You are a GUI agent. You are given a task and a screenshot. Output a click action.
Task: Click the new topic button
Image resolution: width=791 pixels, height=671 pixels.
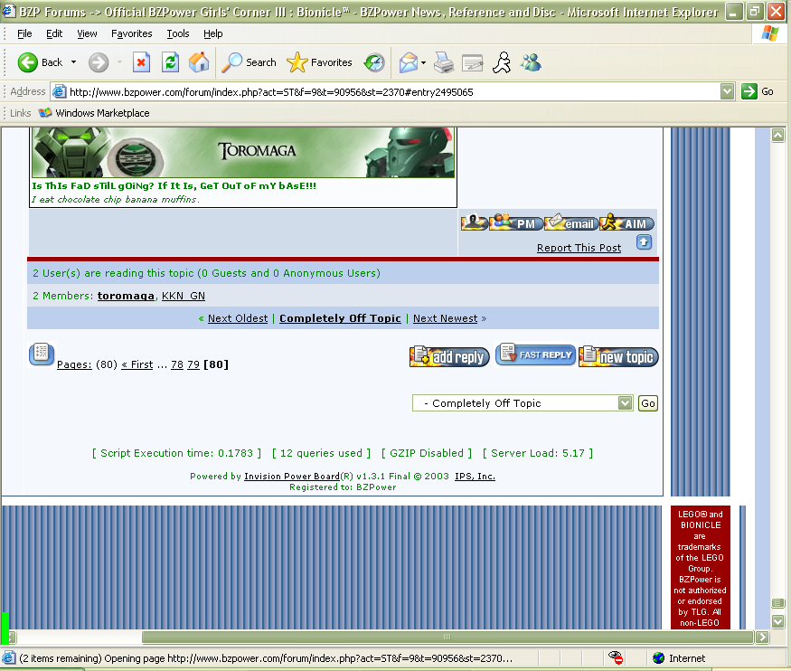[x=618, y=356]
